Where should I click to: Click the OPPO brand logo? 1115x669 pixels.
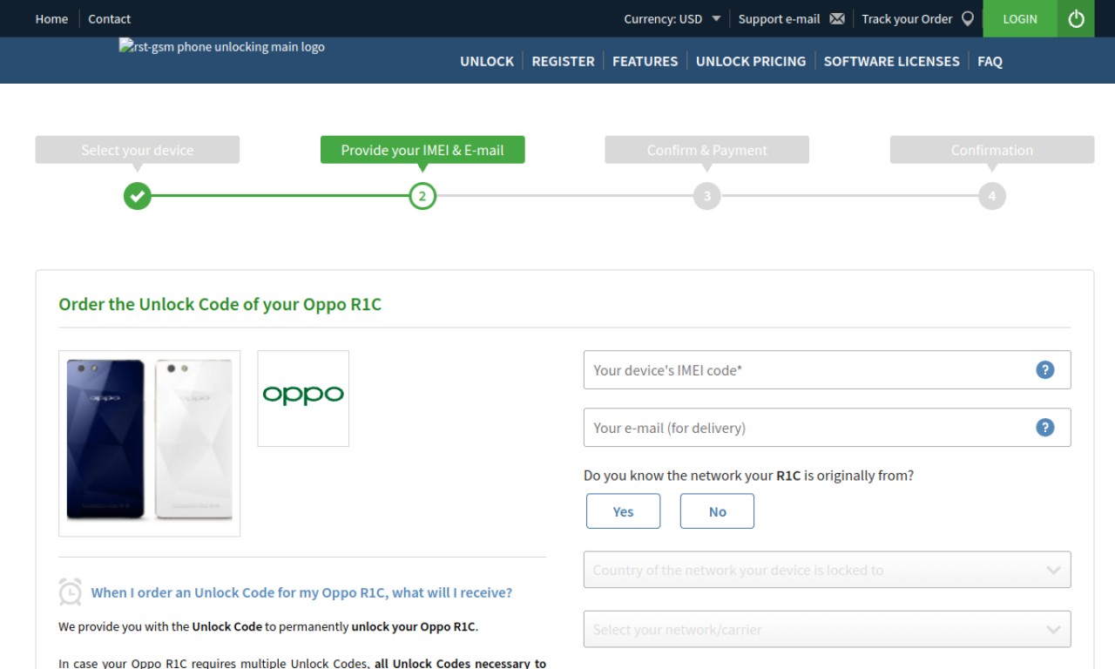click(303, 398)
